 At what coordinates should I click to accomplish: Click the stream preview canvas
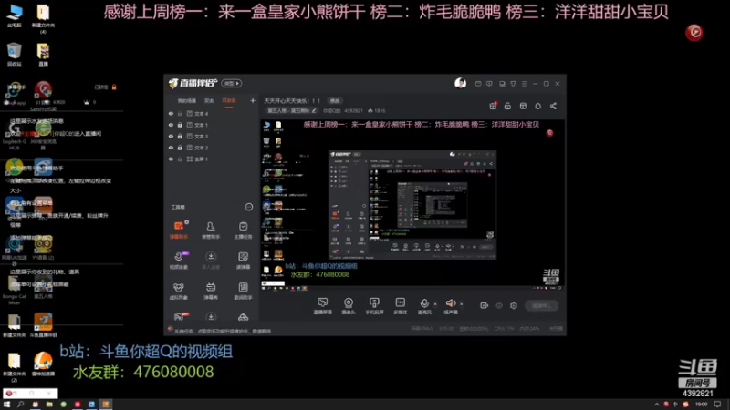412,205
